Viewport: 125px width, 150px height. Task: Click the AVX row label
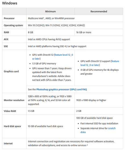[x=6, y=39]
